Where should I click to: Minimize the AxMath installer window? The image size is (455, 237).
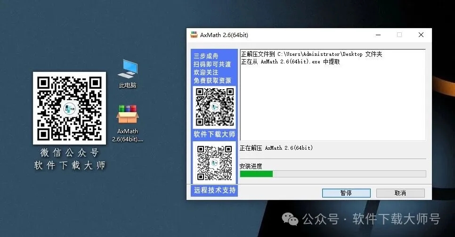tap(378, 35)
